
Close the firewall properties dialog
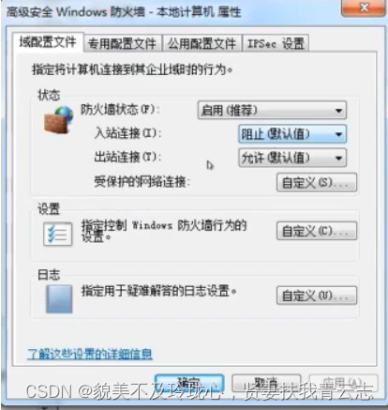coord(364,8)
